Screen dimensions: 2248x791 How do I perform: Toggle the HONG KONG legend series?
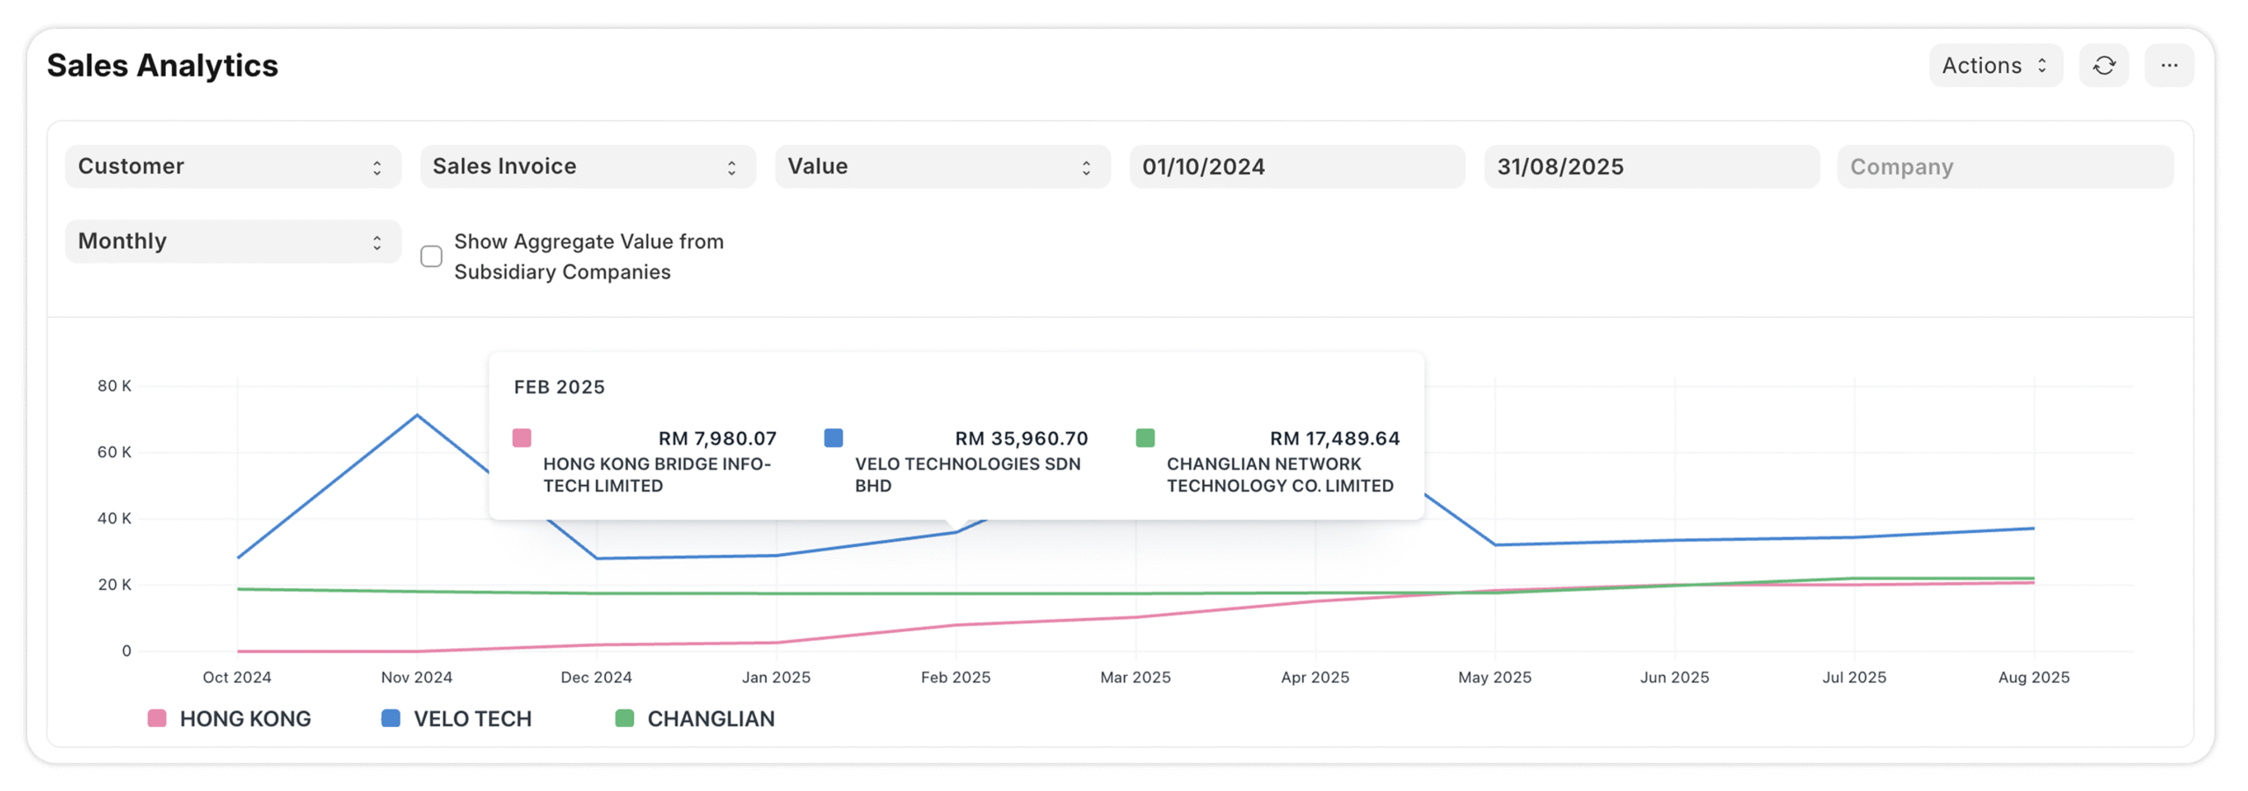245,719
